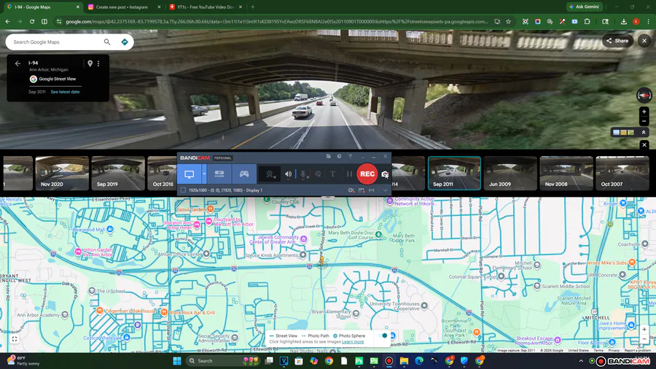The height and width of the screenshot is (369, 656).
Task: Open Chrome extensions puzzle icon
Action: pyautogui.click(x=587, y=22)
